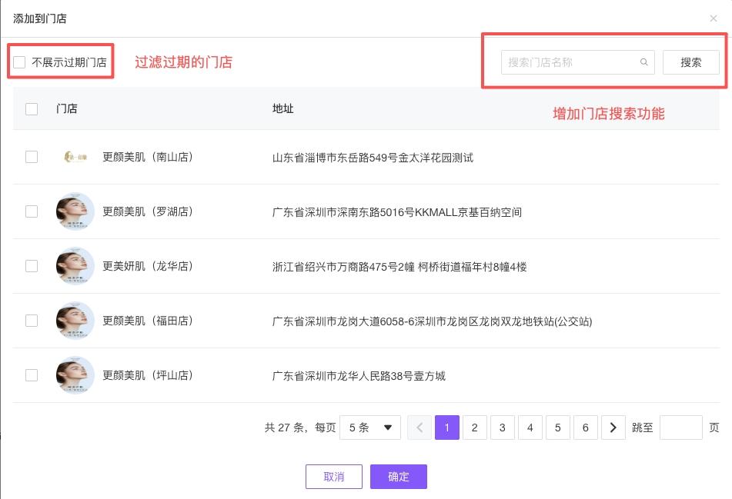The height and width of the screenshot is (499, 732).
Task: Select store name 更美妍肌（龙华店）
Action: pos(148,266)
